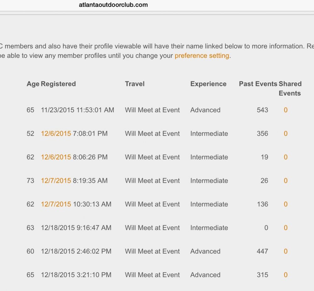Screen dimensions: 314x291
Task: Click shared events 0 for member with 356 past events
Action: 285,134
